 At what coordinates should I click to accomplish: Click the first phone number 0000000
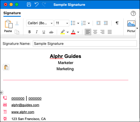18,99
